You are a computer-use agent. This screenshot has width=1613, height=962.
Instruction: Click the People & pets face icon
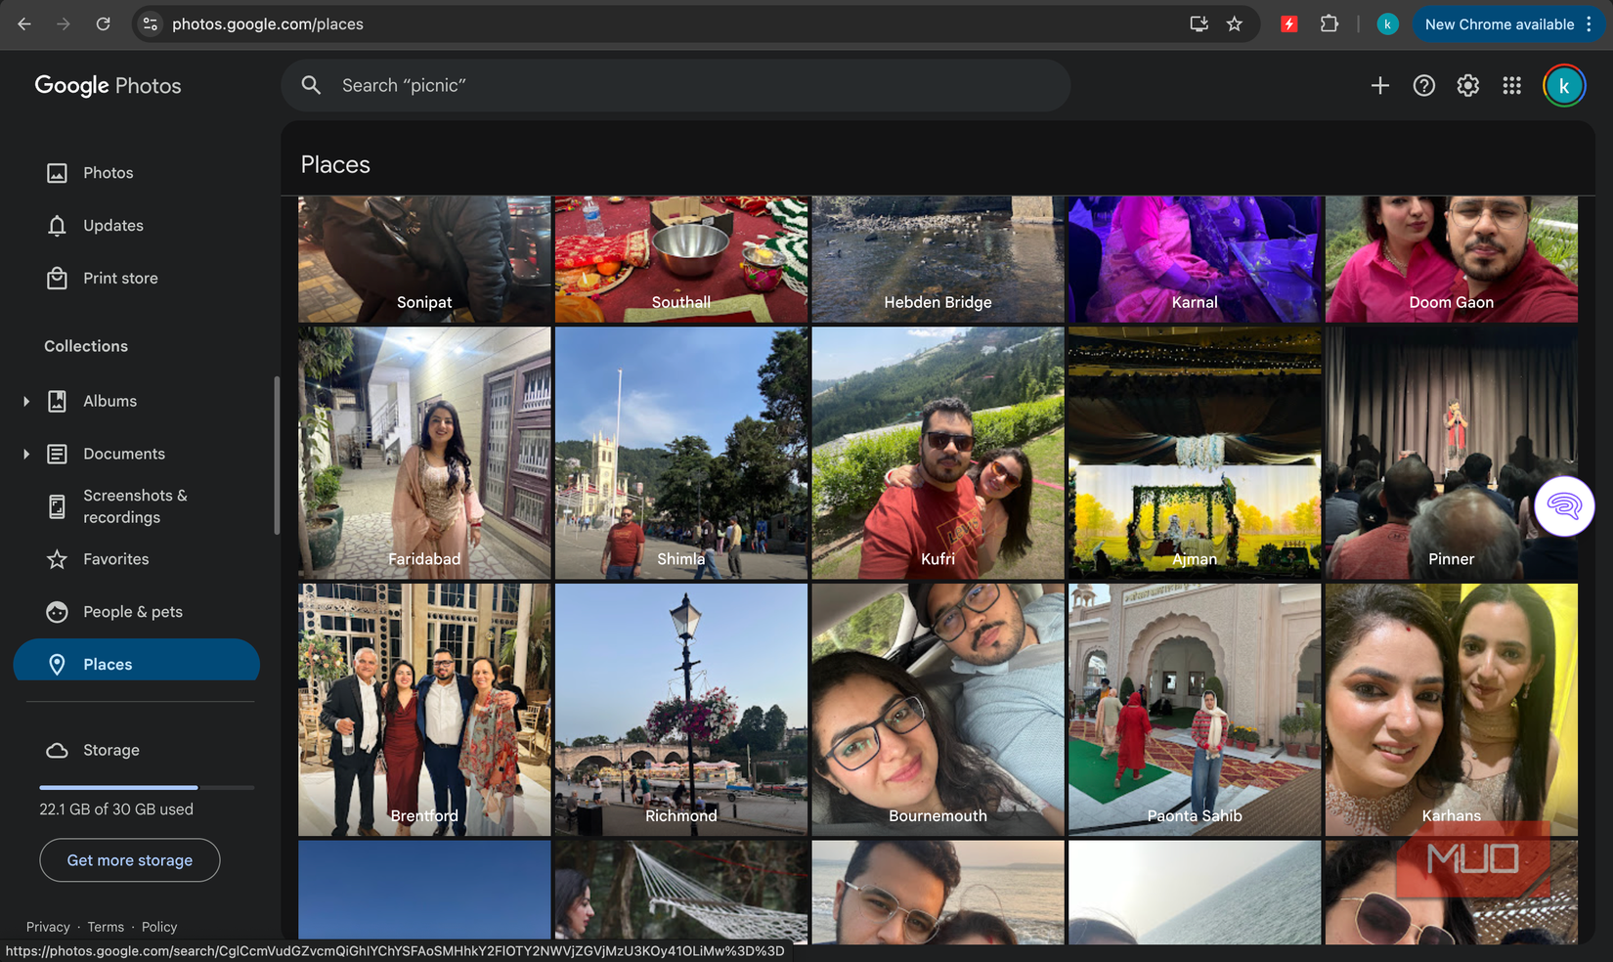click(58, 612)
